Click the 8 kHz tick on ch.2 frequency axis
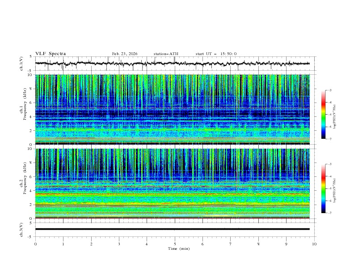The width and height of the screenshot is (354, 274). [x=31, y=163]
